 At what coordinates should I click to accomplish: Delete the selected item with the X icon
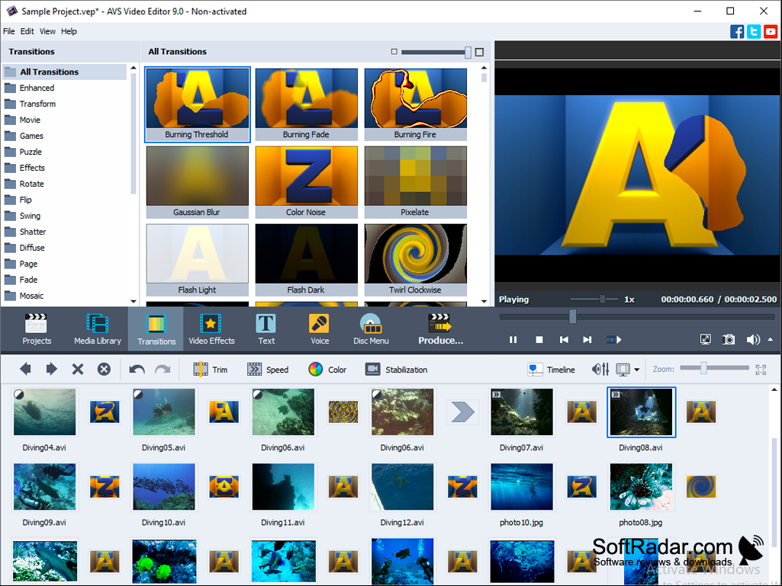[78, 370]
